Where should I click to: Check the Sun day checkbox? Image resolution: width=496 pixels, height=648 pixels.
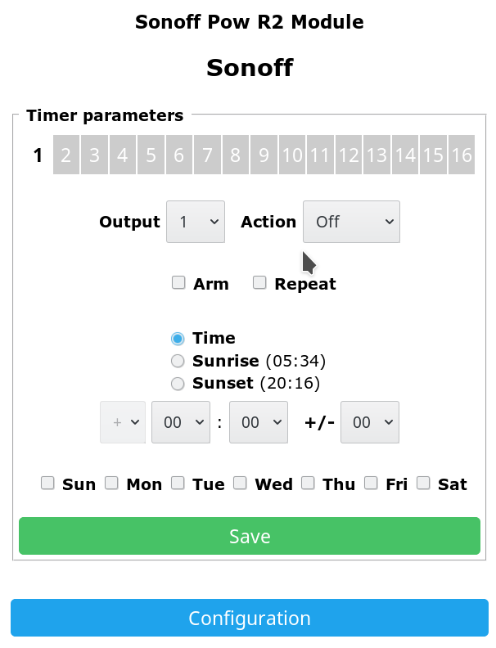pyautogui.click(x=48, y=484)
